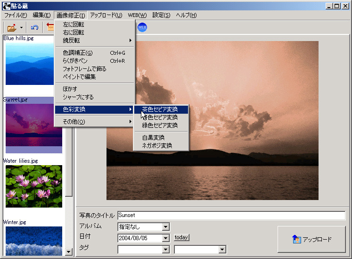Click the 写真のタイトル text field

pyautogui.click(x=231, y=216)
